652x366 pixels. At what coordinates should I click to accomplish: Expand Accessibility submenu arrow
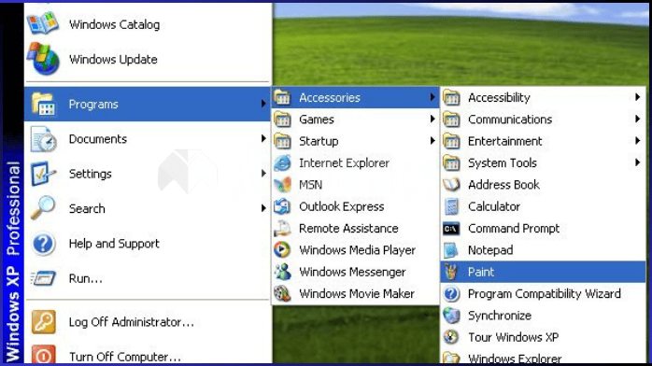(x=637, y=97)
